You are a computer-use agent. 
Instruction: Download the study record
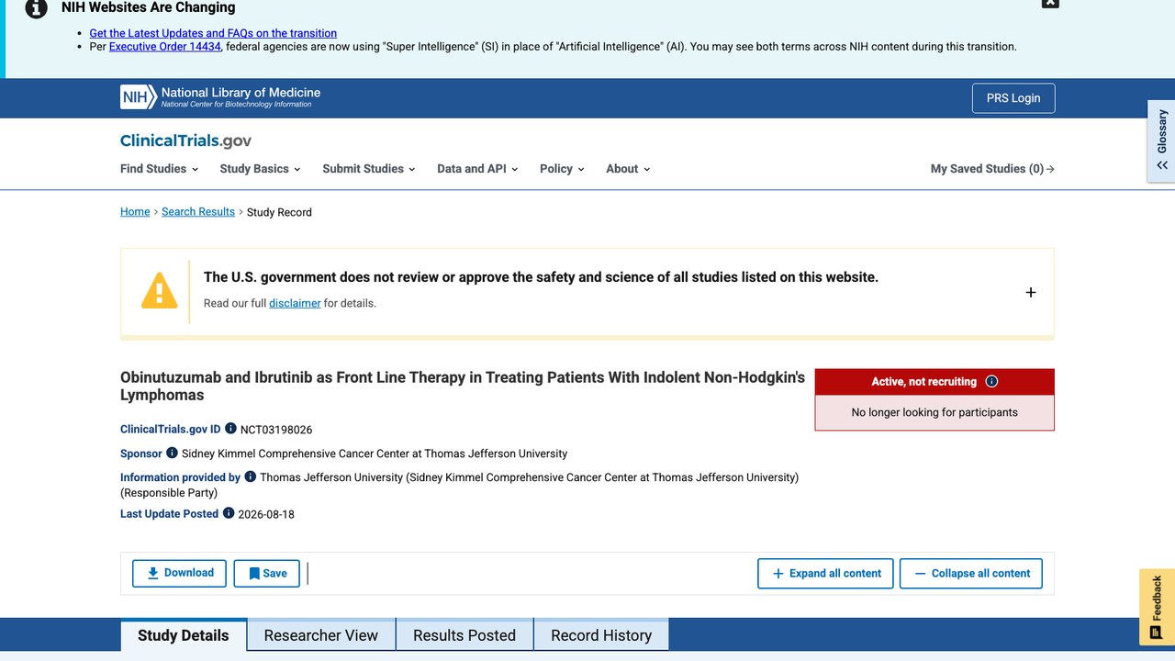(x=180, y=573)
